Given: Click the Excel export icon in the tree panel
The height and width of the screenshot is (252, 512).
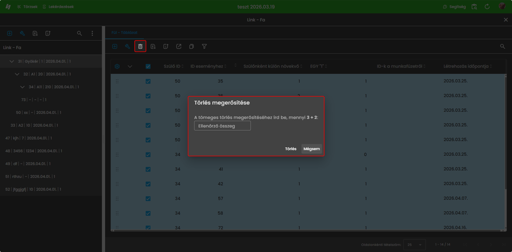Looking at the screenshot, I should coord(35,33).
